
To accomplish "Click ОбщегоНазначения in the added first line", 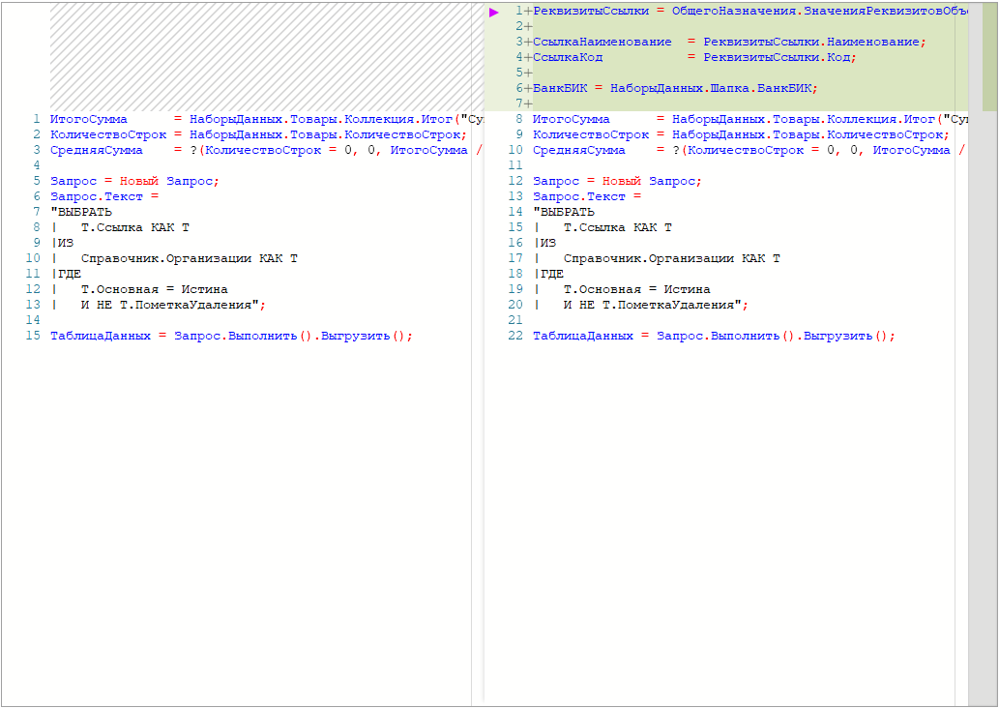I will pyautogui.click(x=733, y=11).
